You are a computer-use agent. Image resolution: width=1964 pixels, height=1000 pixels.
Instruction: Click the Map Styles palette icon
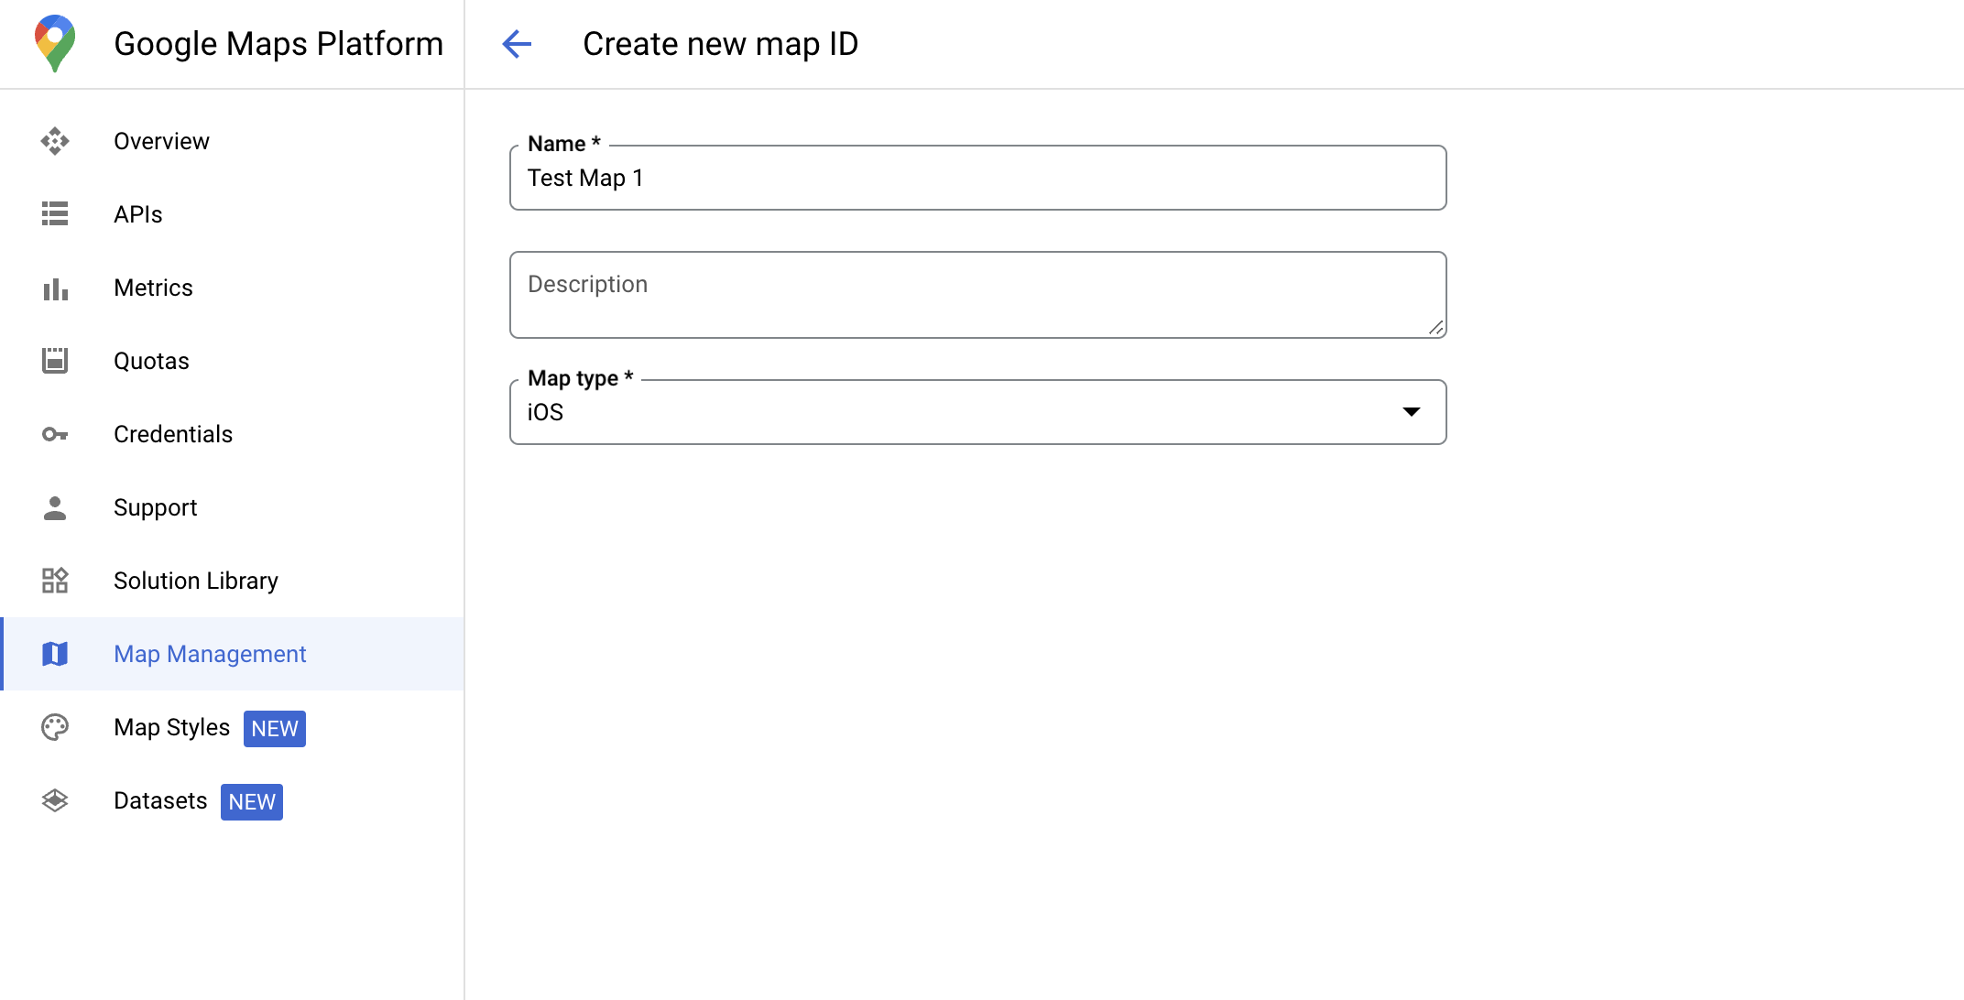pos(56,728)
